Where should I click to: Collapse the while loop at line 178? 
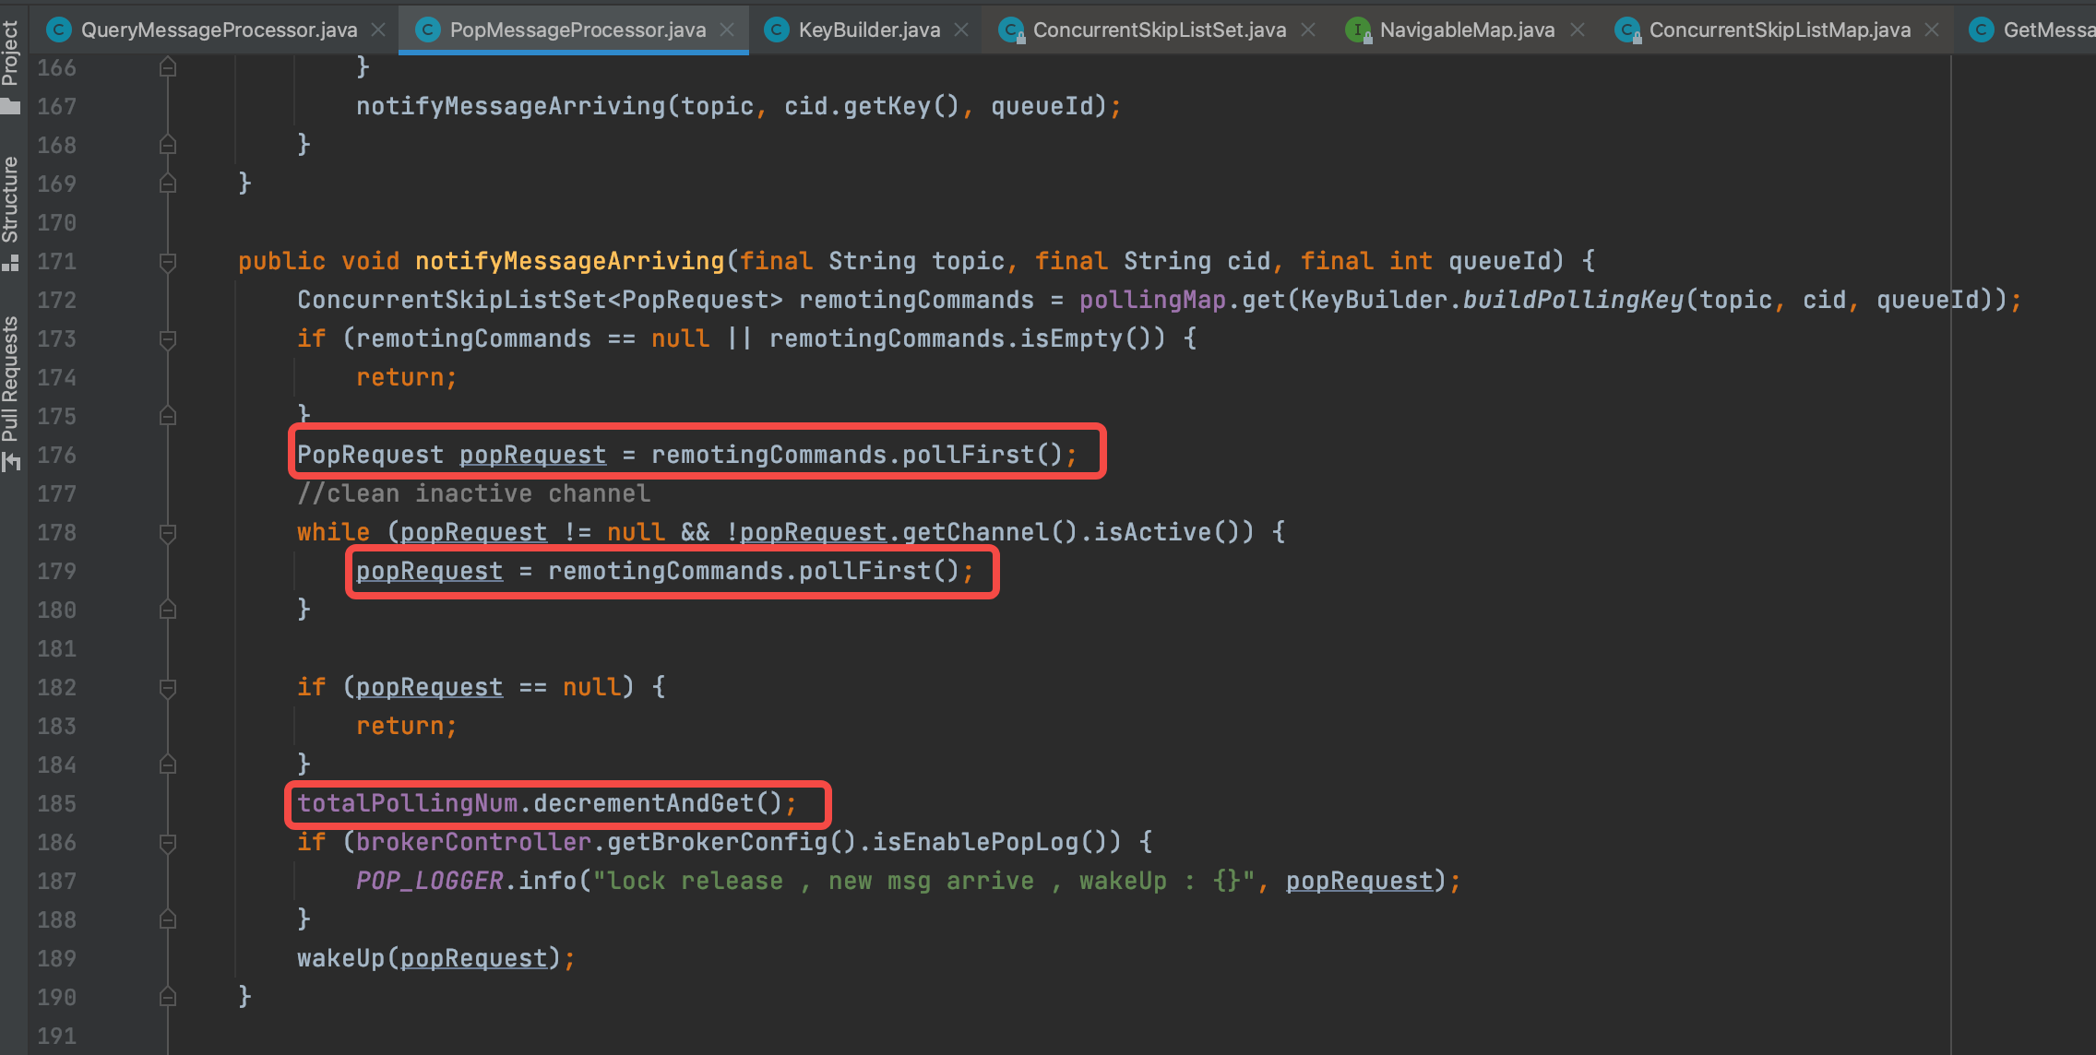click(168, 533)
